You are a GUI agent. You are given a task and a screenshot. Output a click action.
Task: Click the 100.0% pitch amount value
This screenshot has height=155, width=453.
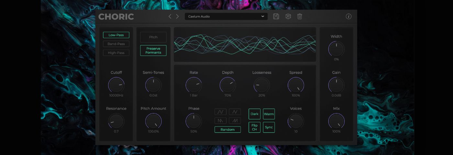153,131
